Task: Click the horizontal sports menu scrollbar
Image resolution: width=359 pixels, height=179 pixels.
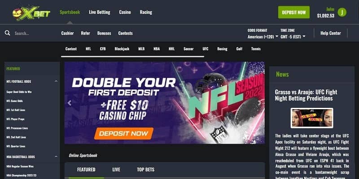Action: (x=132, y=56)
